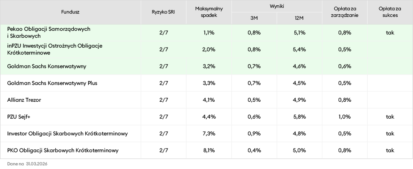Screen dimensions: 413x169
Task: Select the Maksymalny spadek column header
Action: [x=209, y=12]
